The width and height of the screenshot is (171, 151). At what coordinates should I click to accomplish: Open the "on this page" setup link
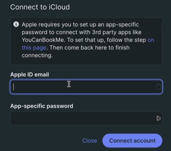tap(151, 40)
